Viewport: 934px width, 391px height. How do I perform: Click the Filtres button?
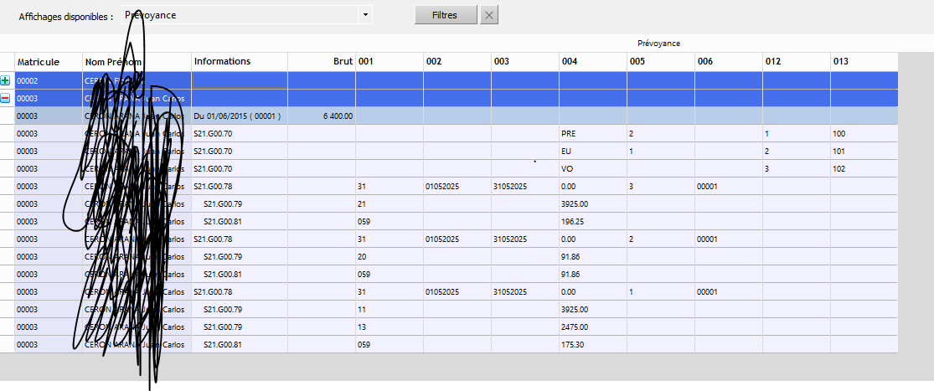[446, 15]
